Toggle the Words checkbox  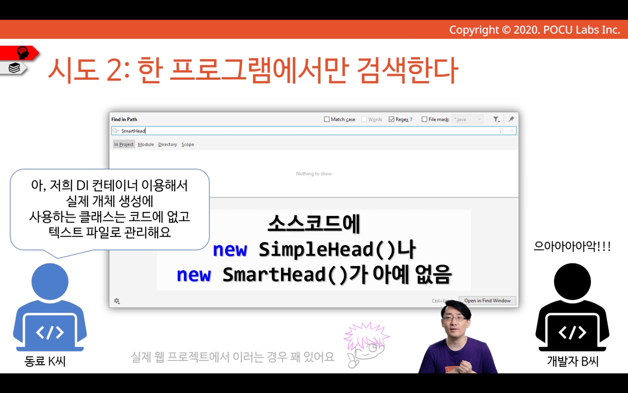[364, 119]
